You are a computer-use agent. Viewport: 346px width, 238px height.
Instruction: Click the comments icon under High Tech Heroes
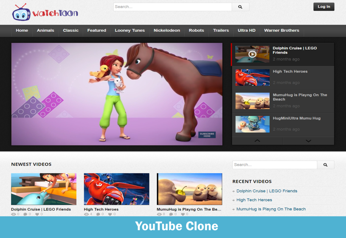pos(98,214)
